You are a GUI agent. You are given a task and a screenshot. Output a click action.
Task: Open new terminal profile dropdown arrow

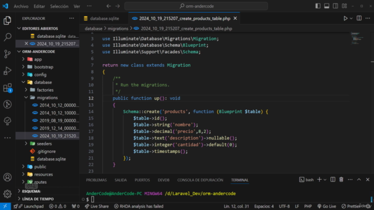click(x=325, y=180)
